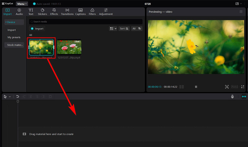Click the Drag material here track
248x147 pixels.
(x=133, y=134)
